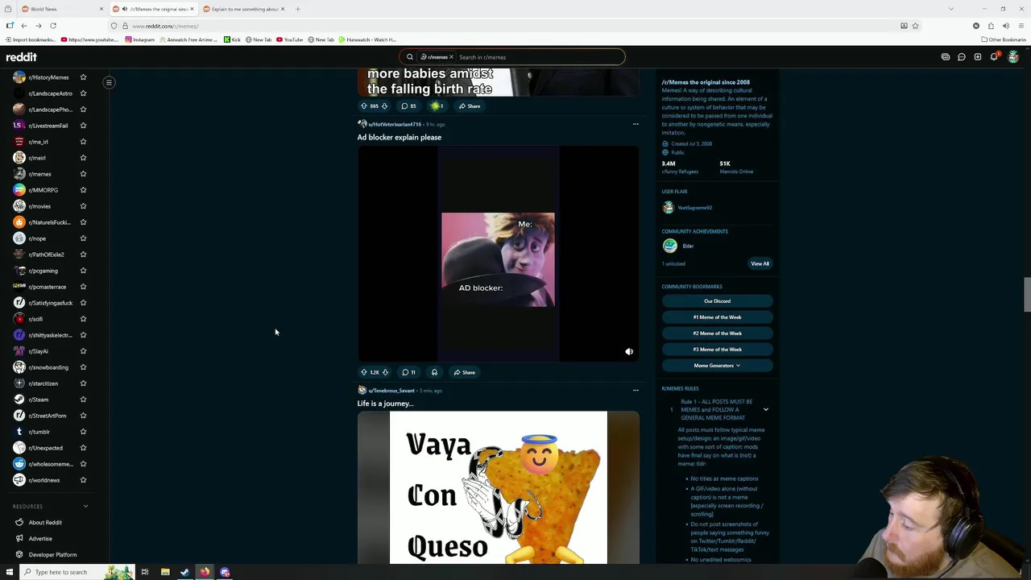Favorite r/scifi with its star
This screenshot has height=580, width=1031.
[x=83, y=319]
